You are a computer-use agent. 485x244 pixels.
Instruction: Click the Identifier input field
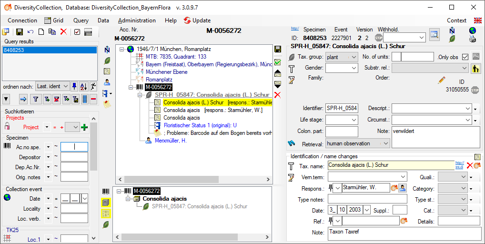(342, 108)
